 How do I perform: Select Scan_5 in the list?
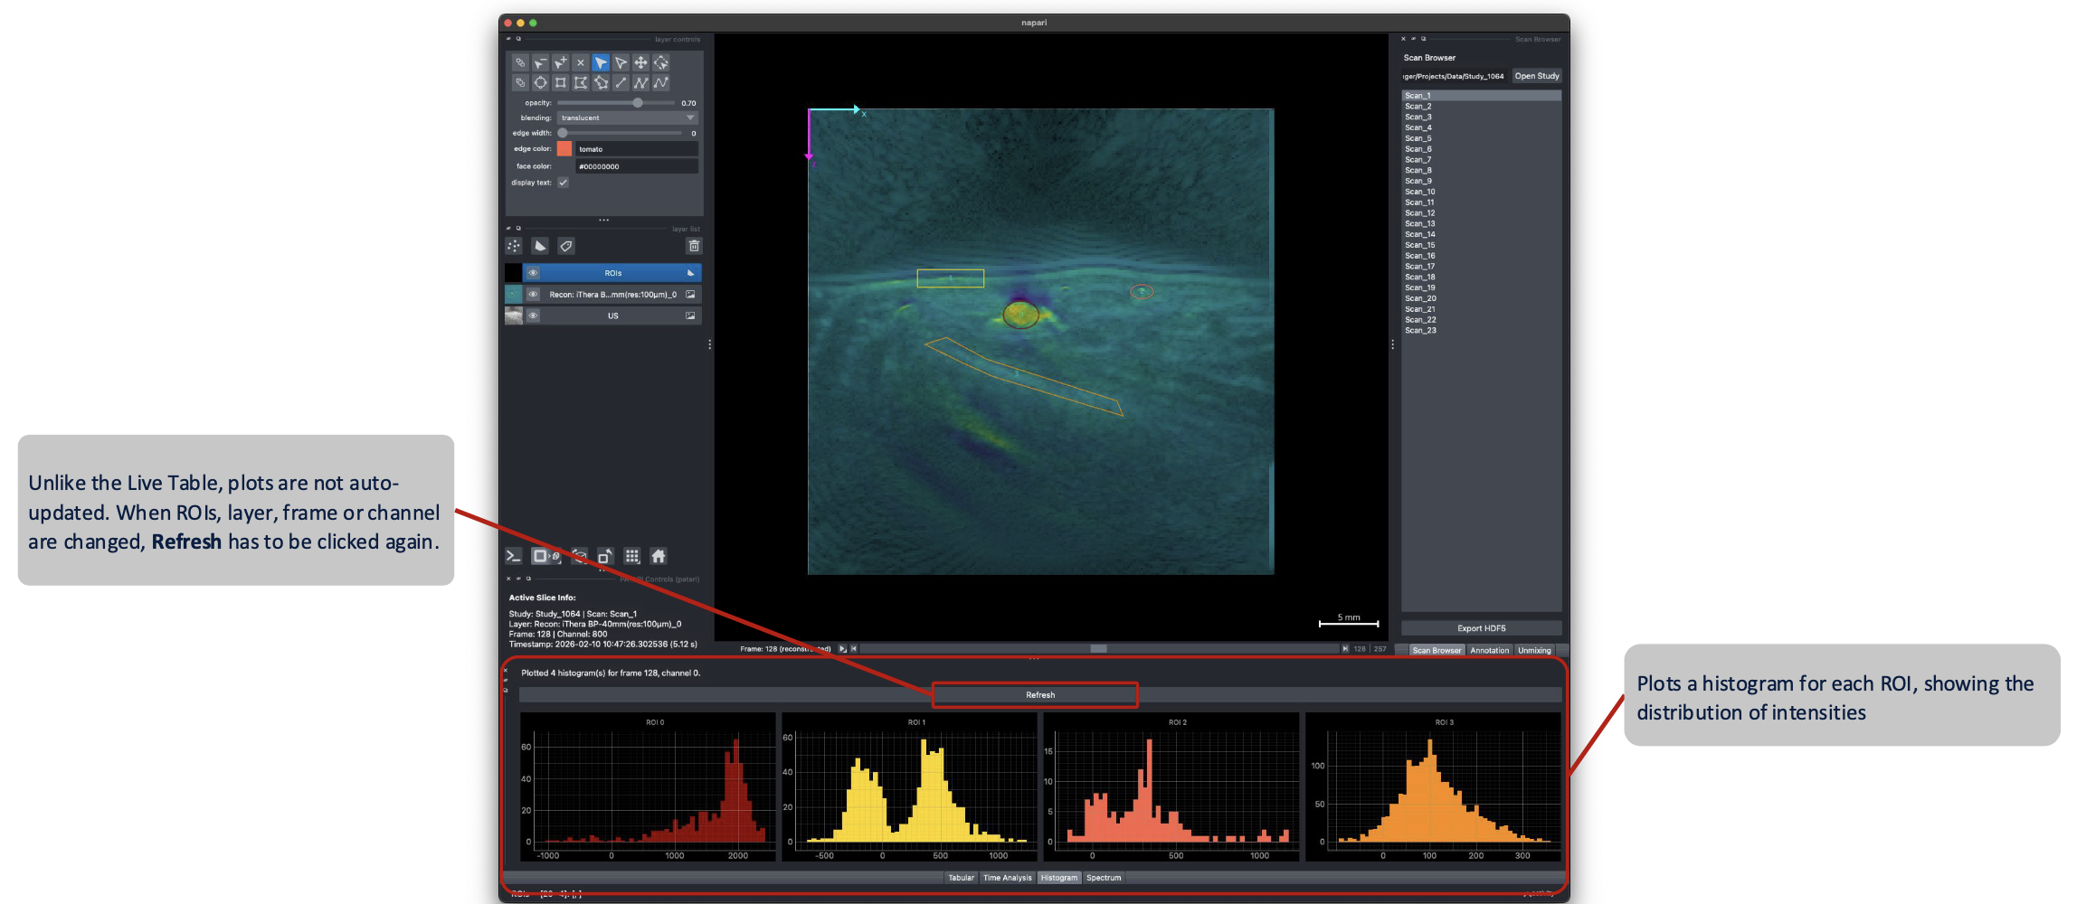point(1481,138)
